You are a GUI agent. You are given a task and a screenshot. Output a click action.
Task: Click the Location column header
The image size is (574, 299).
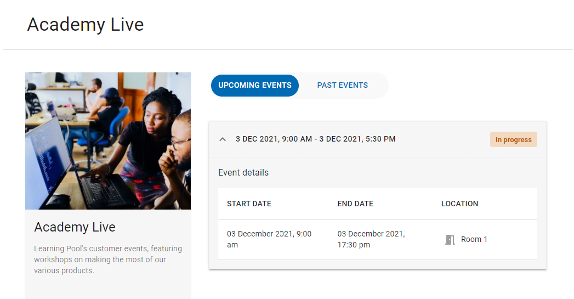tap(459, 204)
